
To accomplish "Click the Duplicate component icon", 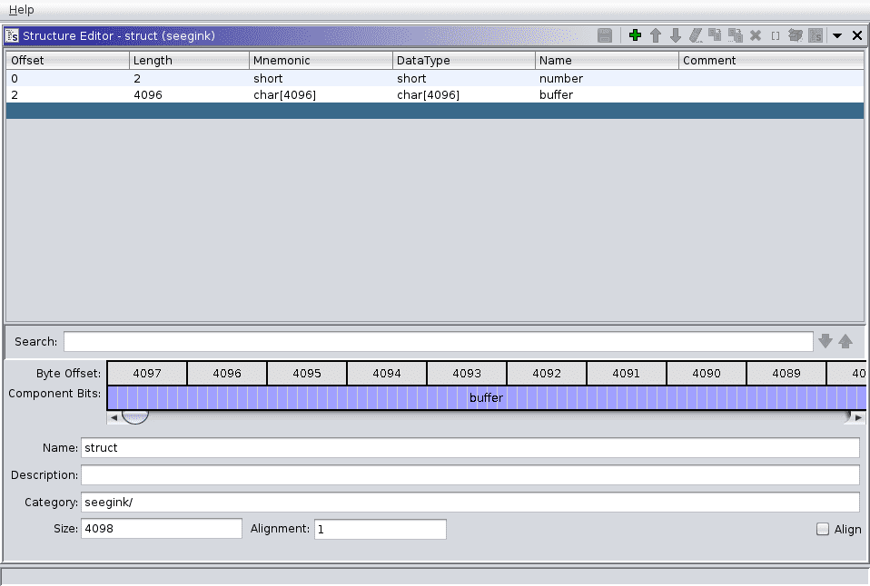I will tap(716, 35).
